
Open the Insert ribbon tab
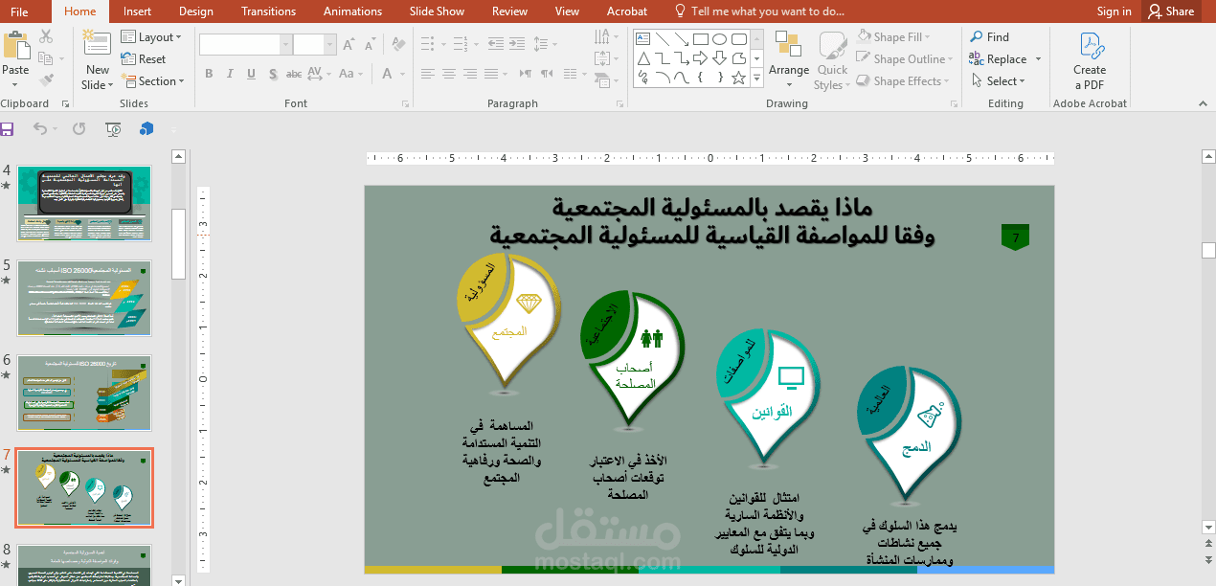pyautogui.click(x=137, y=11)
